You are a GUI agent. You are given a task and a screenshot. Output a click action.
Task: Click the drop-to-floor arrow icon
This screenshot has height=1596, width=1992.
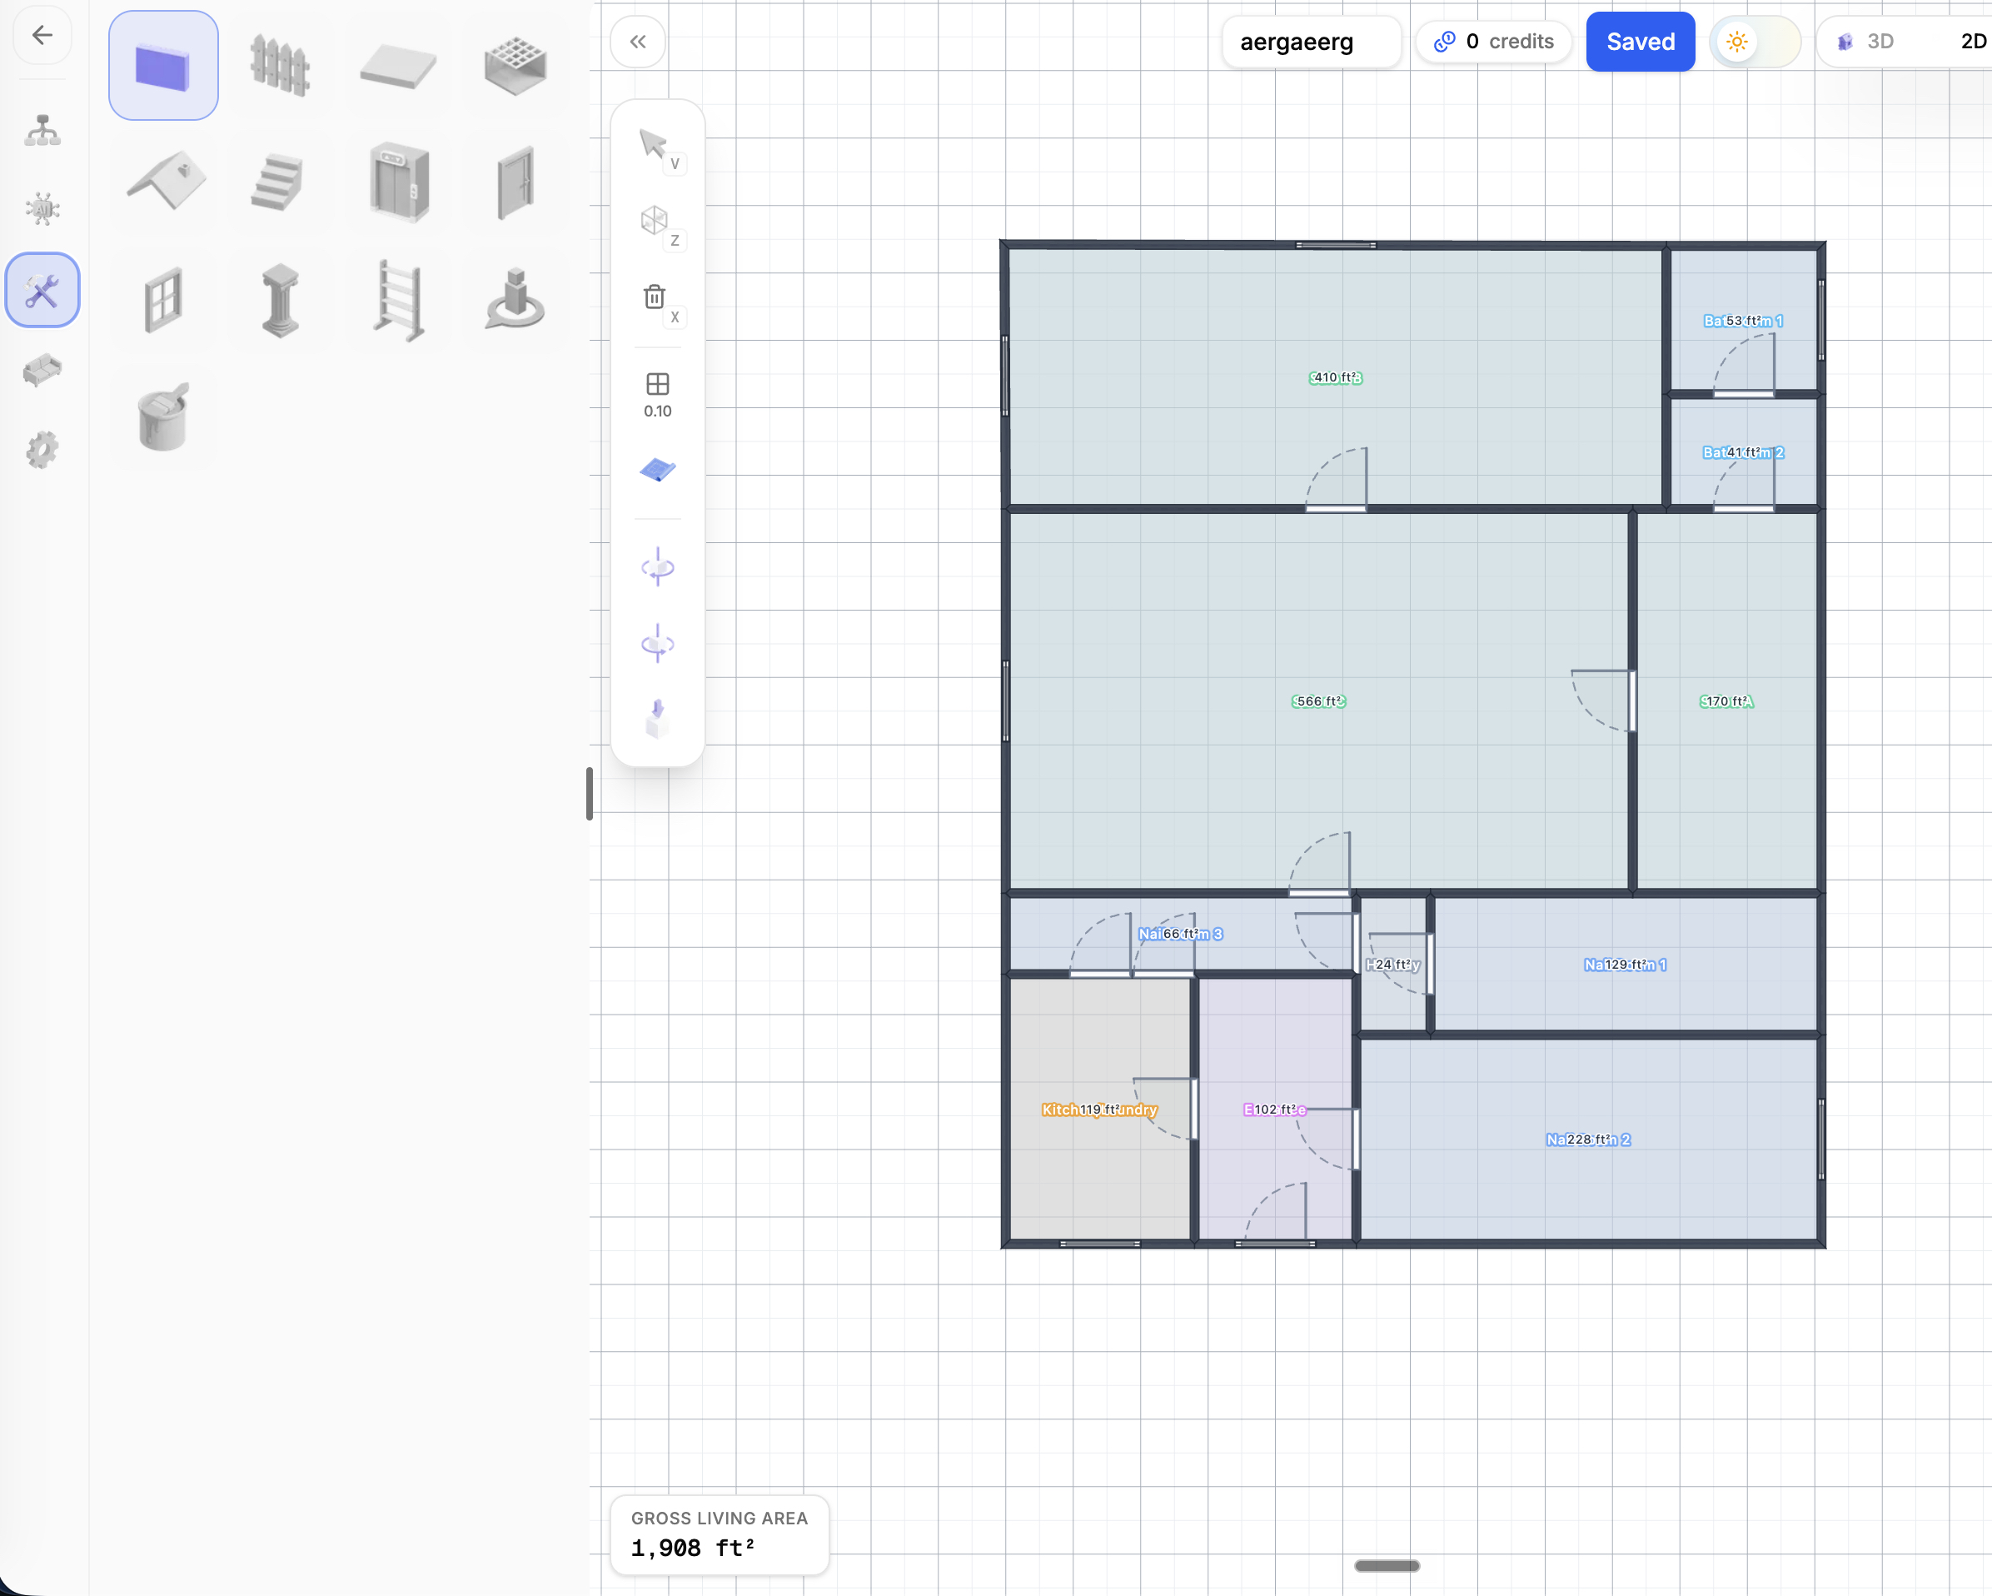[x=657, y=718]
